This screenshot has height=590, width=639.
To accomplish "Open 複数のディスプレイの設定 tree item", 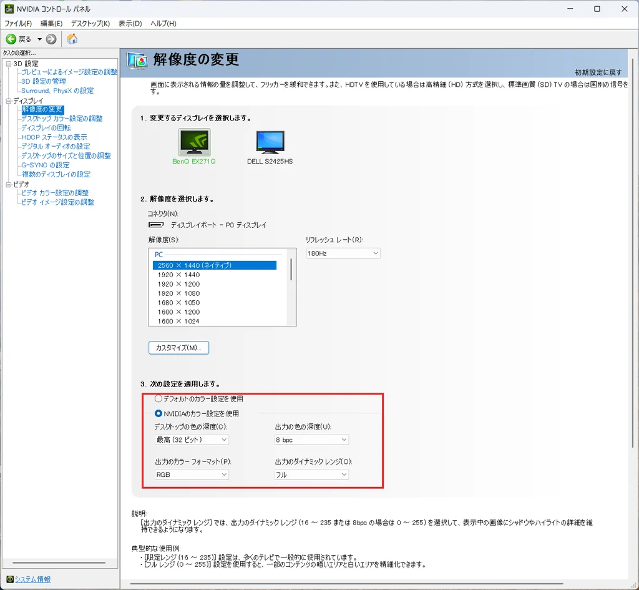I will [x=56, y=174].
